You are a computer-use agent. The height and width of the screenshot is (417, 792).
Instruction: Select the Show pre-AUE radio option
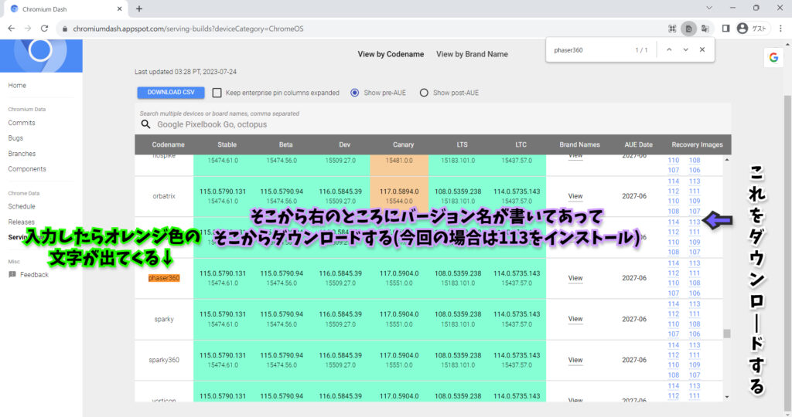coord(355,93)
